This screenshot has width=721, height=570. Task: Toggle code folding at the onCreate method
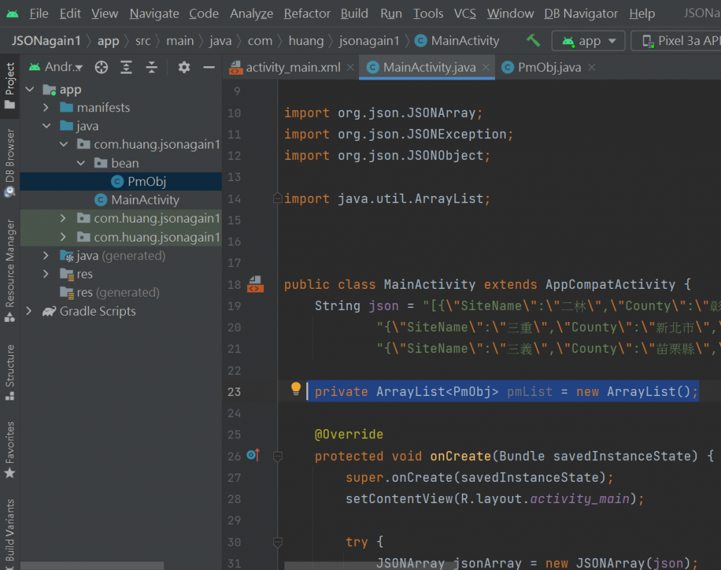click(277, 457)
